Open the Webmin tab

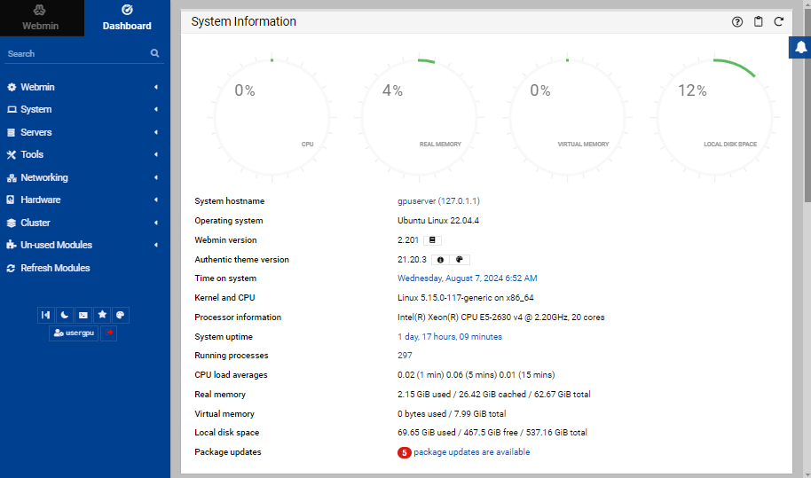42,18
